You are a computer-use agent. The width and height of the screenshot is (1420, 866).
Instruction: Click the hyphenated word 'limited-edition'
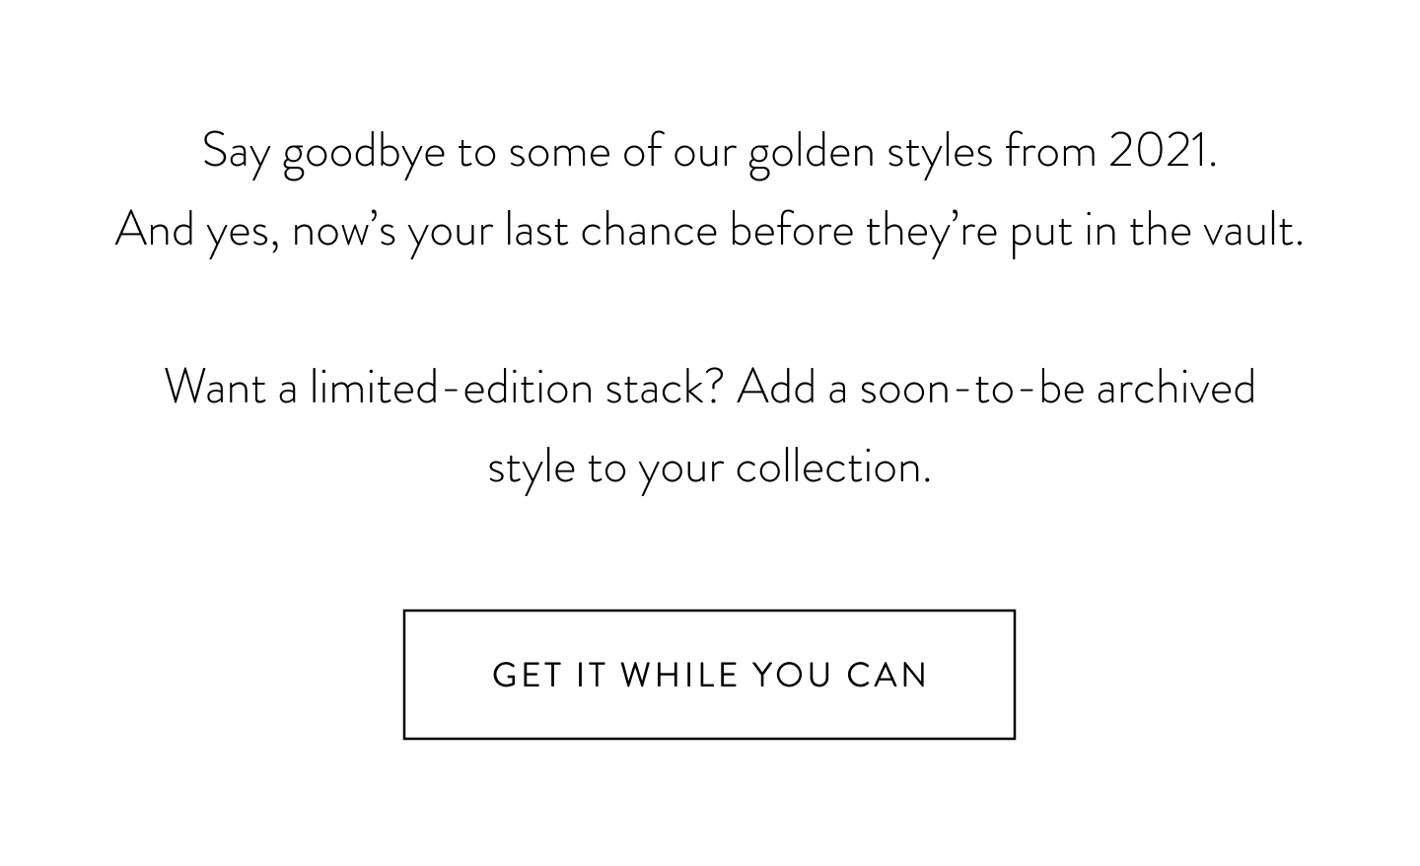point(451,387)
